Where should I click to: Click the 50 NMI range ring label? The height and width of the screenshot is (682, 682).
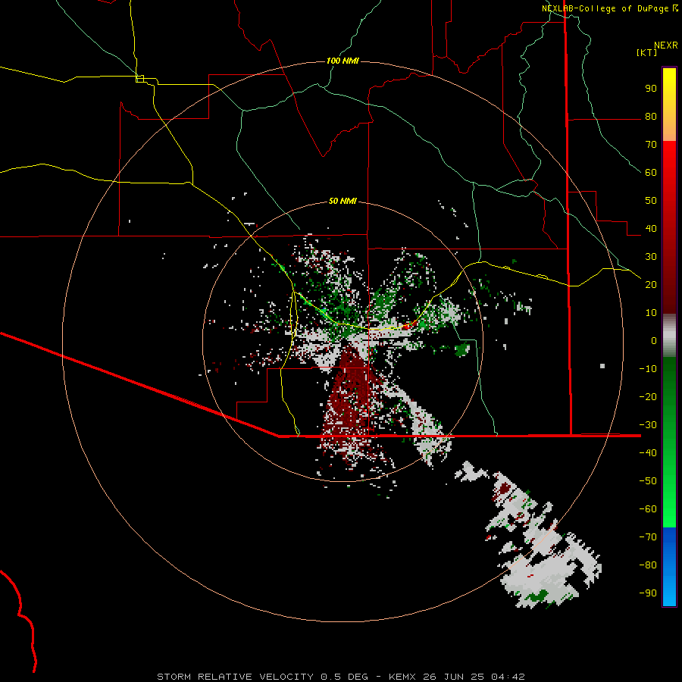tap(343, 201)
